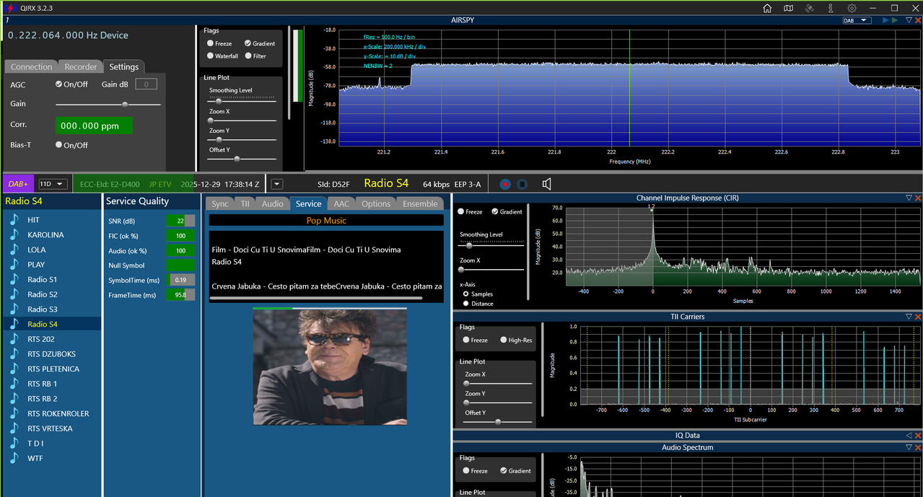The height and width of the screenshot is (497, 923).
Task: Enable the Waterfall flag in spectrum
Action: pos(210,56)
